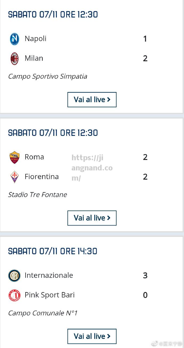This screenshot has width=184, height=348.
Task: Click the Internazionale club crest
Action: point(14,276)
